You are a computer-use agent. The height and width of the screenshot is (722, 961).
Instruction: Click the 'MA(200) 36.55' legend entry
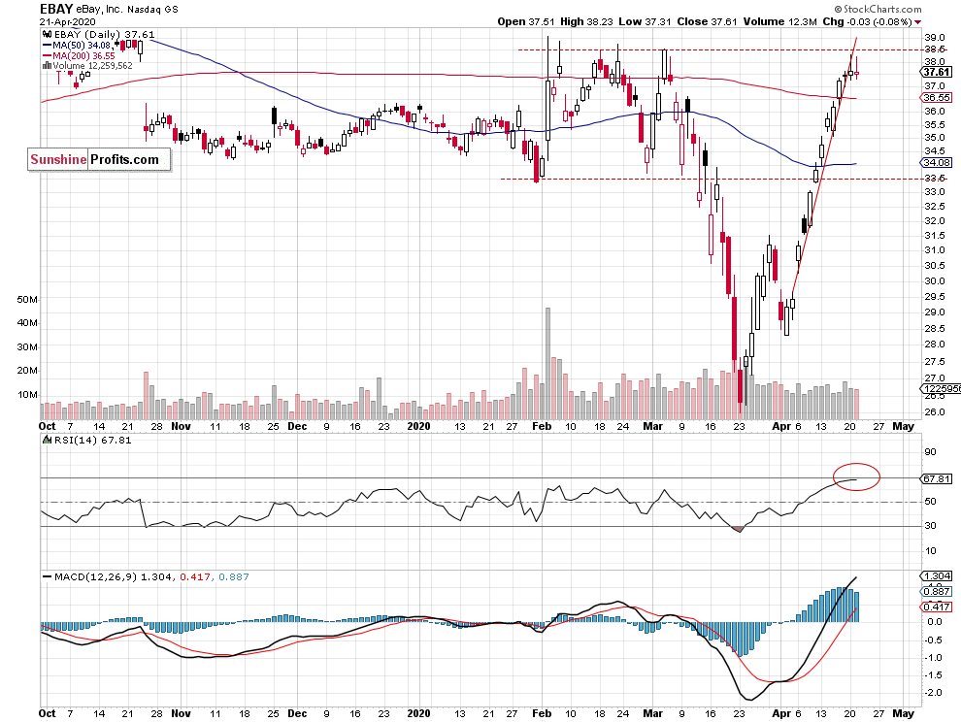[x=83, y=55]
